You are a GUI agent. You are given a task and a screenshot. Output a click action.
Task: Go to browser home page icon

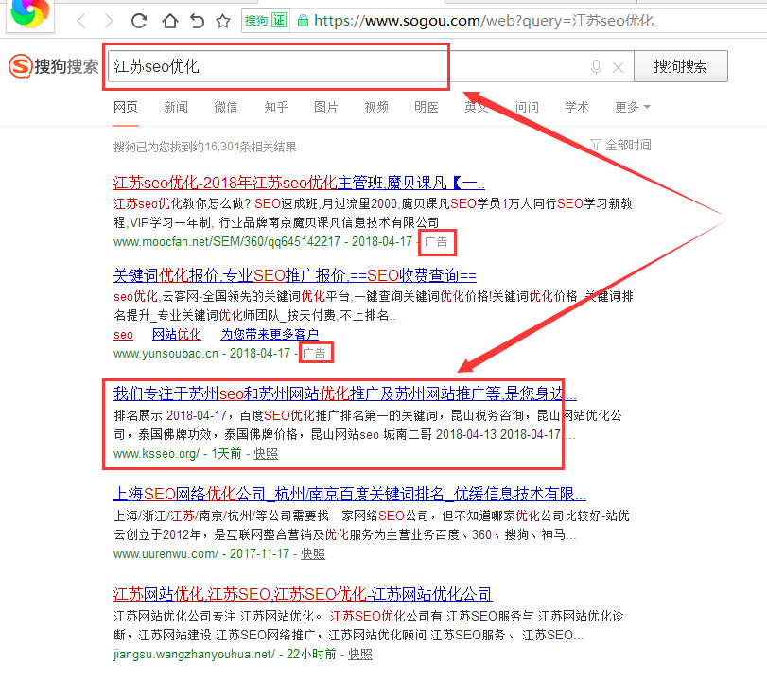pyautogui.click(x=169, y=21)
